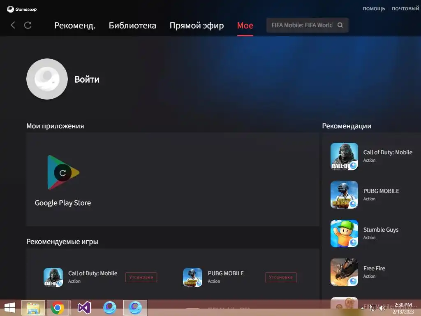Click the Stumble Guys title text
Image resolution: width=421 pixels, height=316 pixels.
tap(381, 230)
